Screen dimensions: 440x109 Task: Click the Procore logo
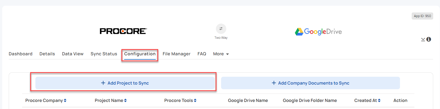pos(123,31)
